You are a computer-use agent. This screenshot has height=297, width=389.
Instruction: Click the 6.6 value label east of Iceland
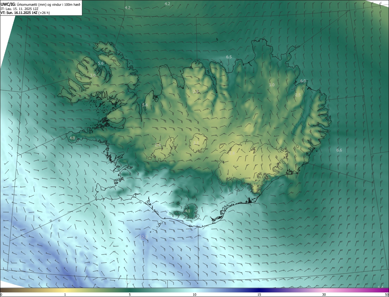coord(339,150)
